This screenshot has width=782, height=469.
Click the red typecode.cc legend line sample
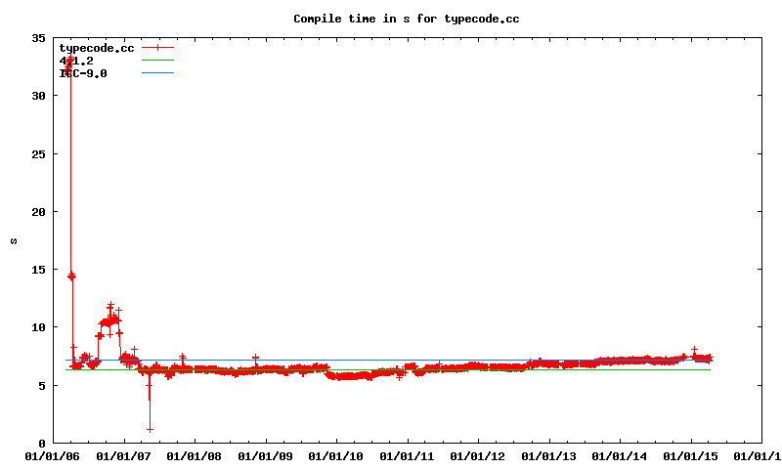tap(157, 48)
